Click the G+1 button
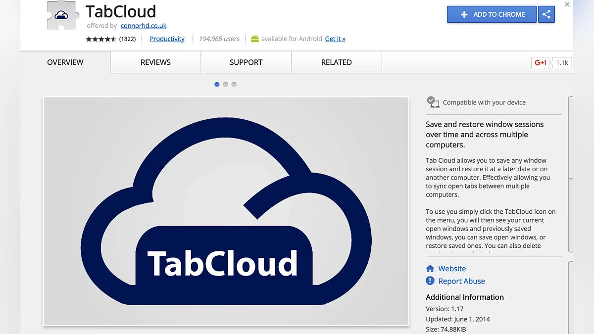This screenshot has height=334, width=594. point(540,63)
